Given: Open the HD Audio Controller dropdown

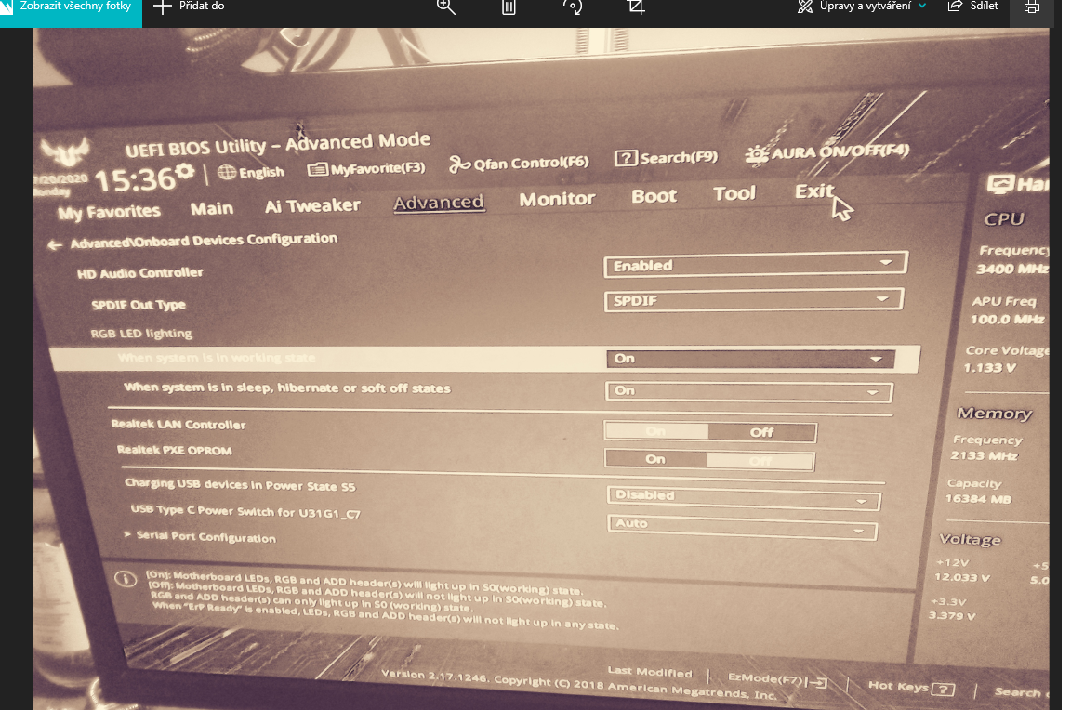Looking at the screenshot, I should coord(755,265).
